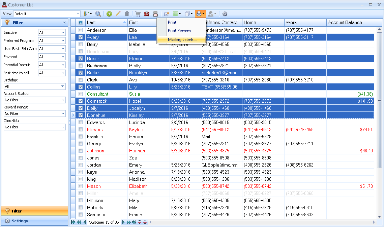
Task: Click the magnifying glass search icon
Action: click(x=98, y=14)
